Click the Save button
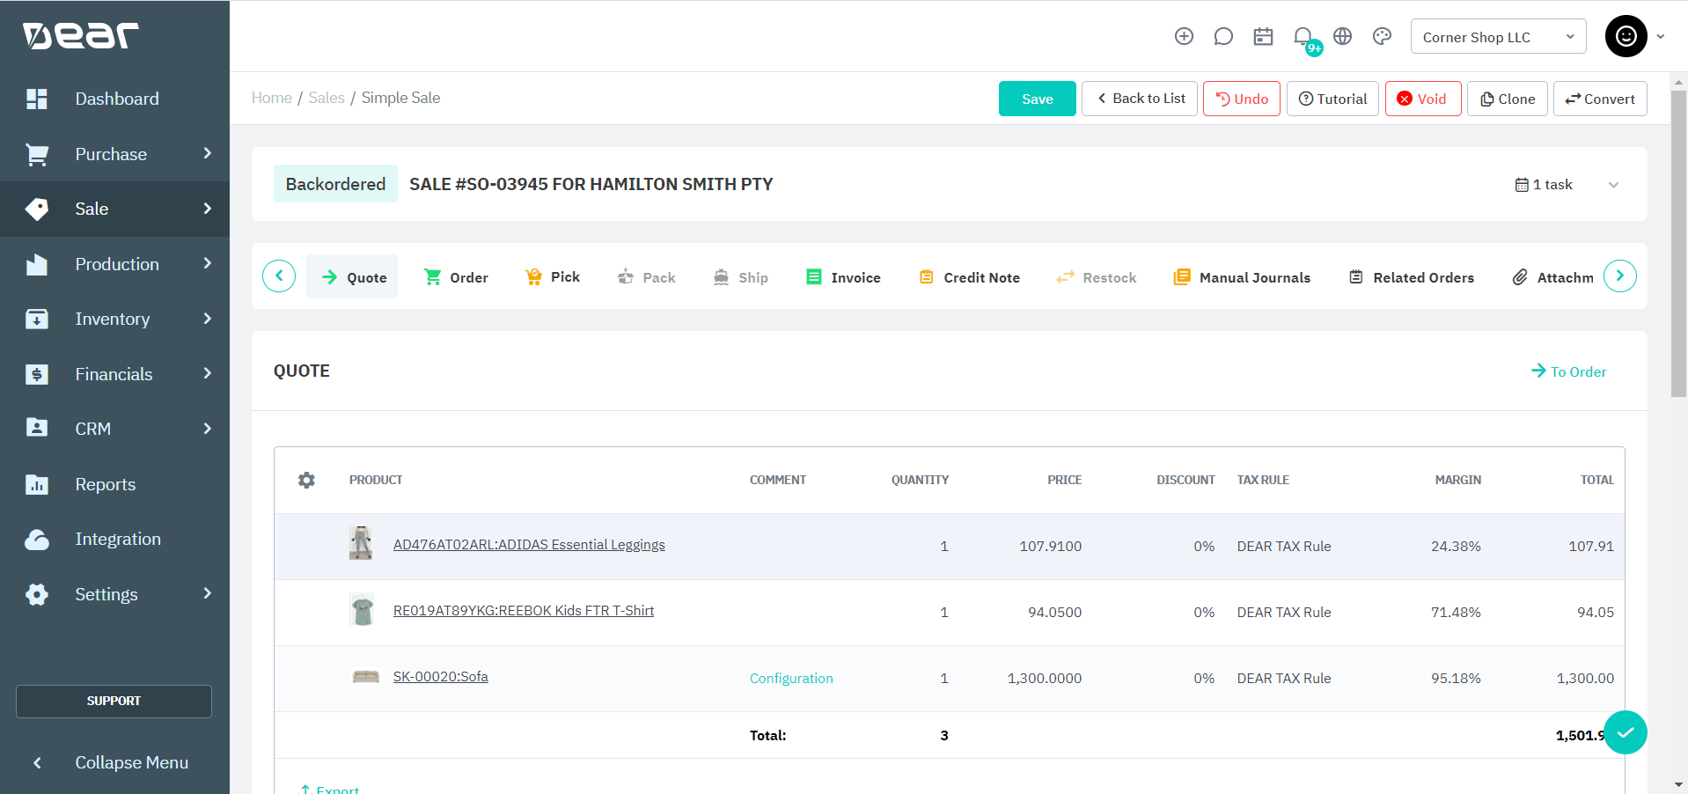The height and width of the screenshot is (794, 1688). coord(1037,99)
